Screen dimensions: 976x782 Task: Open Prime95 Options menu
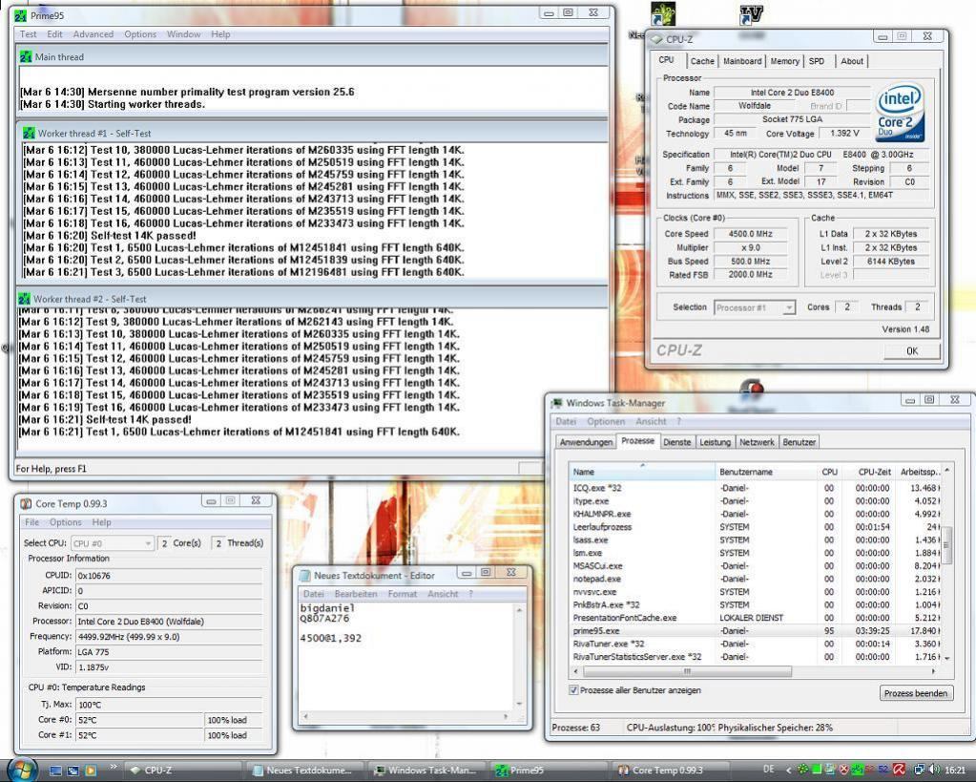[140, 34]
